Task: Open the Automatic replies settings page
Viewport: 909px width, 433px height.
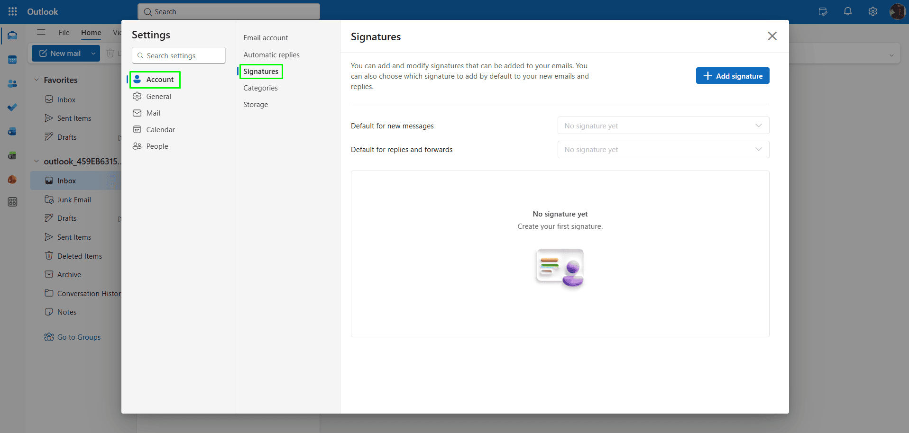Action: click(271, 55)
